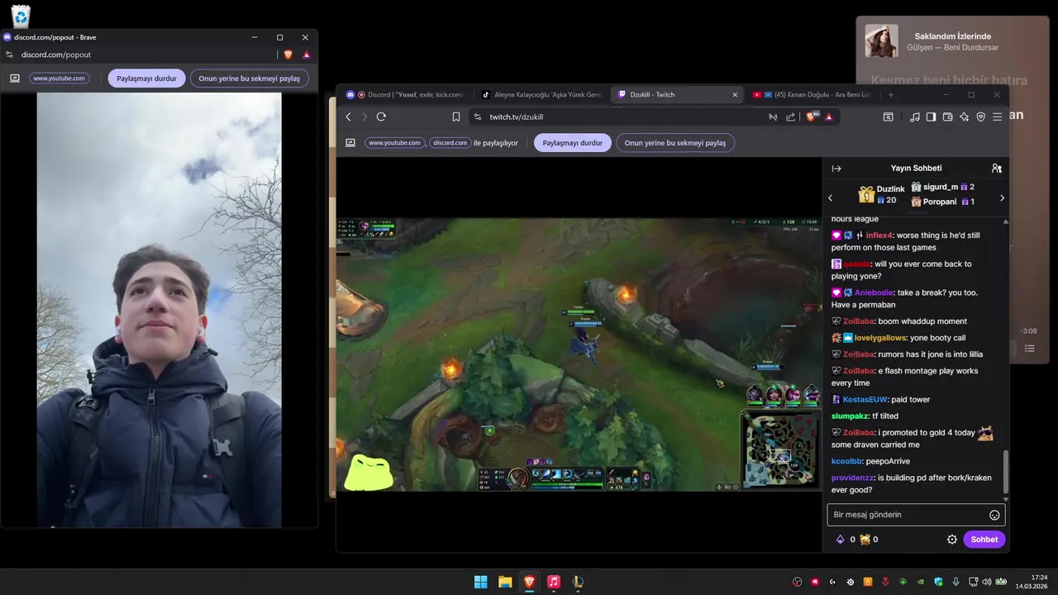
Task: Click 'Paylaşmayı durdur' in Twitch window
Action: pyautogui.click(x=573, y=143)
